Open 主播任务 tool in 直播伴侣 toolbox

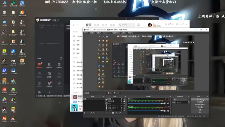[59, 65]
